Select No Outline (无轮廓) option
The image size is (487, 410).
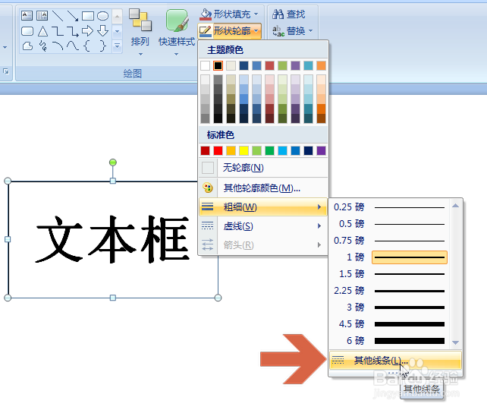pos(263,168)
